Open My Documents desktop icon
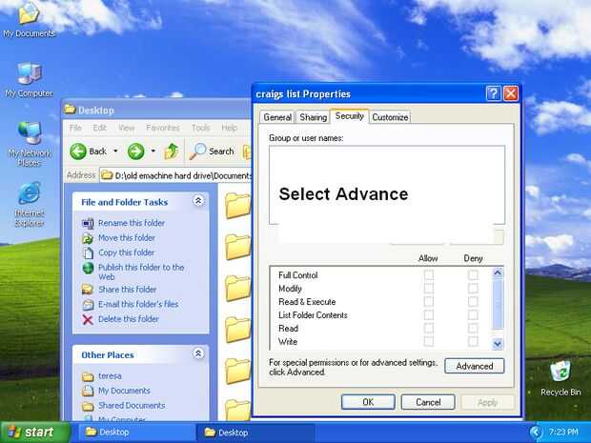591x443 pixels. [29, 19]
